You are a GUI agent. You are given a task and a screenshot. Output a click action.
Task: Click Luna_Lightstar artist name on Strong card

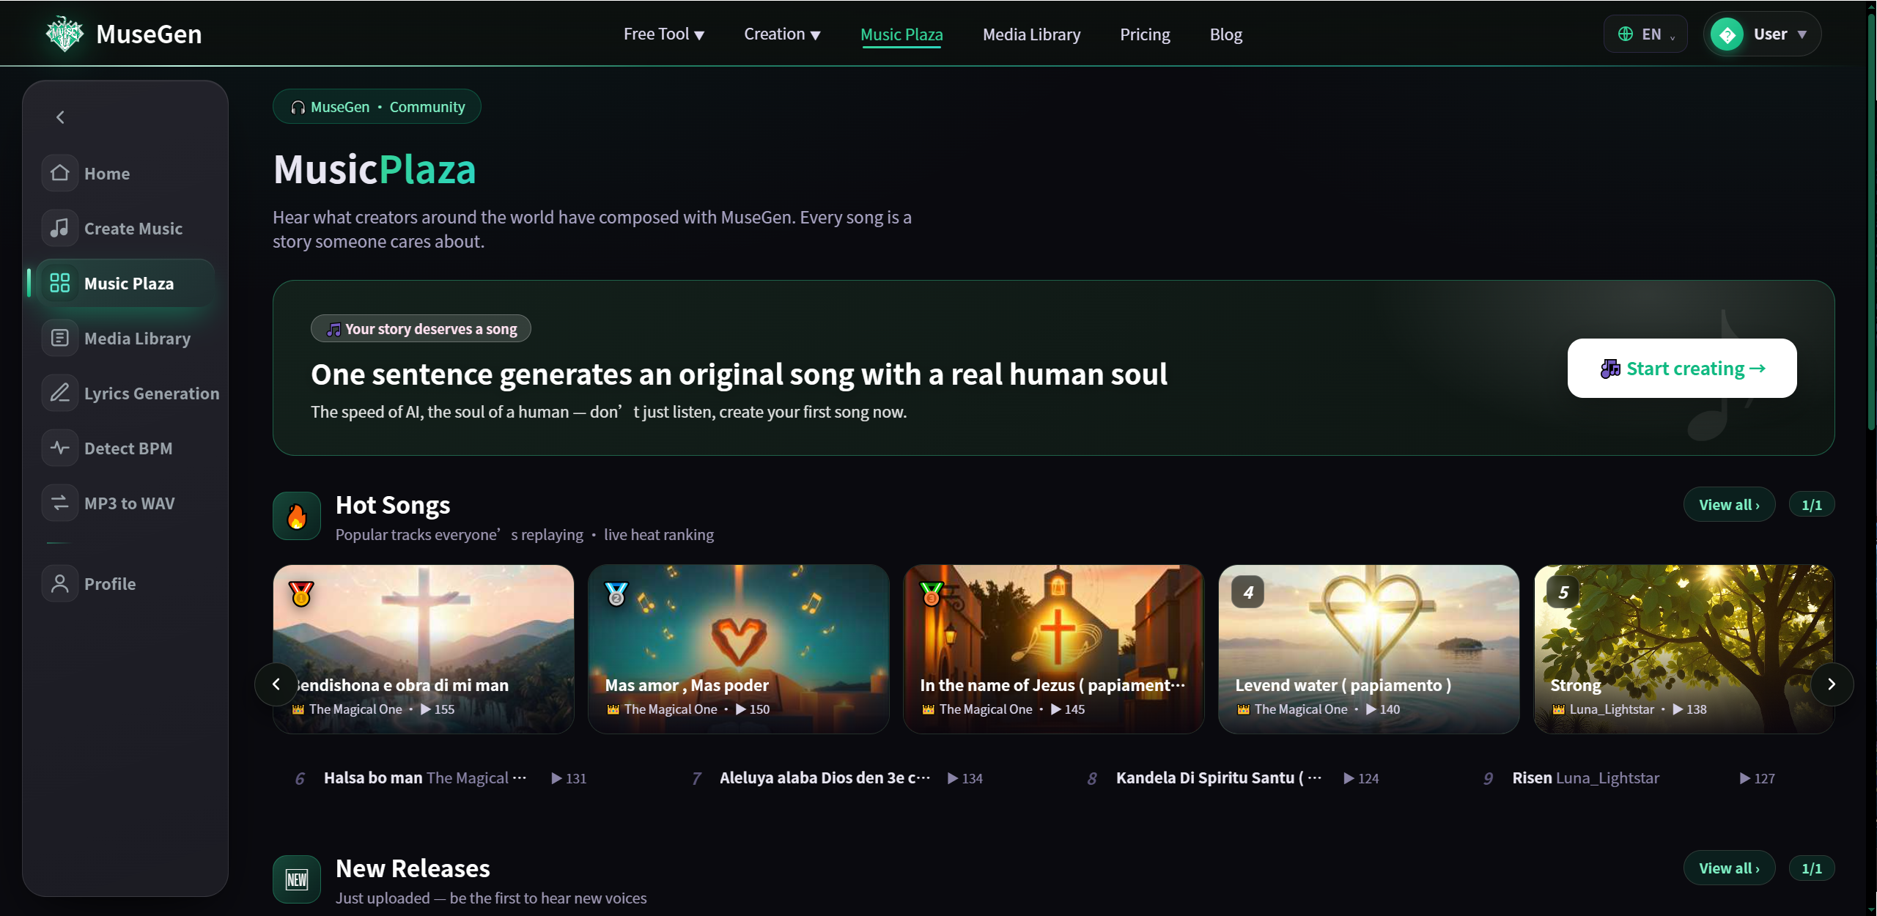pos(1612,709)
